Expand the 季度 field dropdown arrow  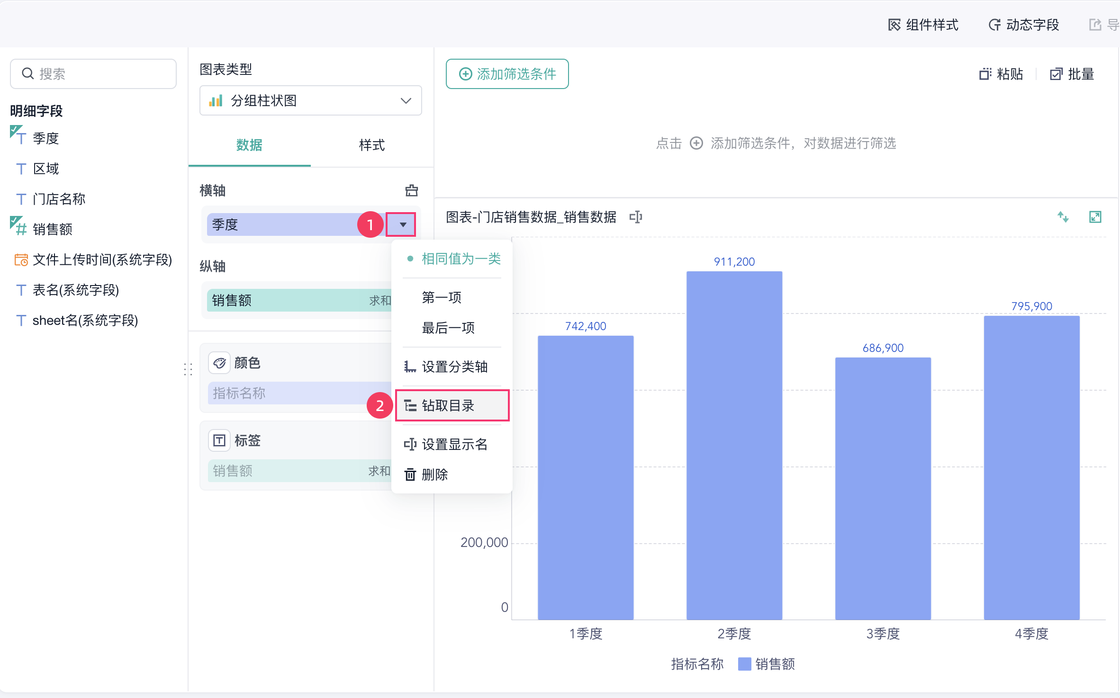coord(402,224)
